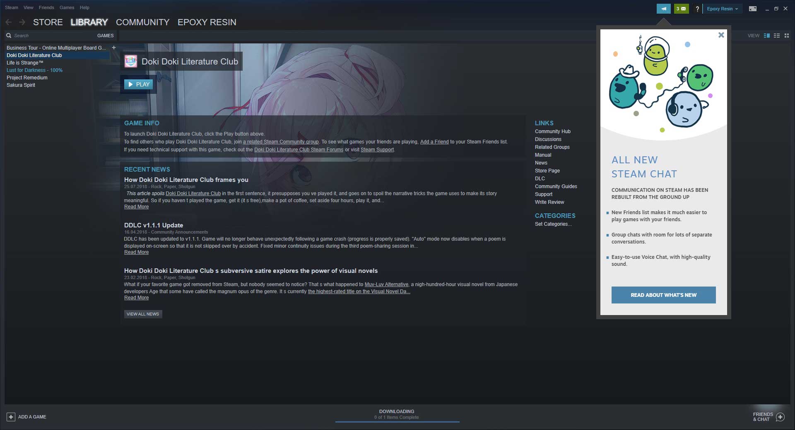Click the question mark help icon
795x430 pixels.
697,9
